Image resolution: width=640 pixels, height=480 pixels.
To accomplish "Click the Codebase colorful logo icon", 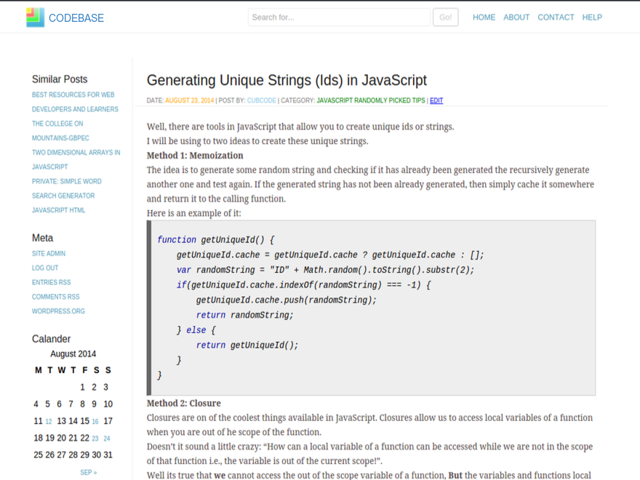I will [x=35, y=17].
